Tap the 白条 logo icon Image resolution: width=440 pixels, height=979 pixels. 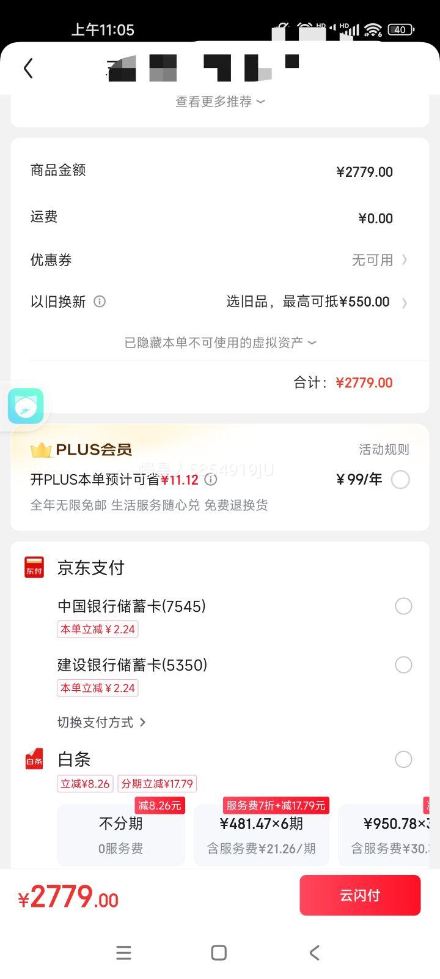pyautogui.click(x=34, y=759)
